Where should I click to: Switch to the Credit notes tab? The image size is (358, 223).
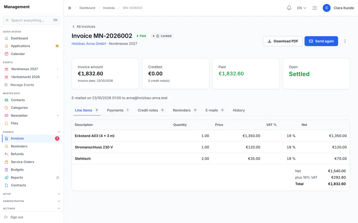coord(151,110)
